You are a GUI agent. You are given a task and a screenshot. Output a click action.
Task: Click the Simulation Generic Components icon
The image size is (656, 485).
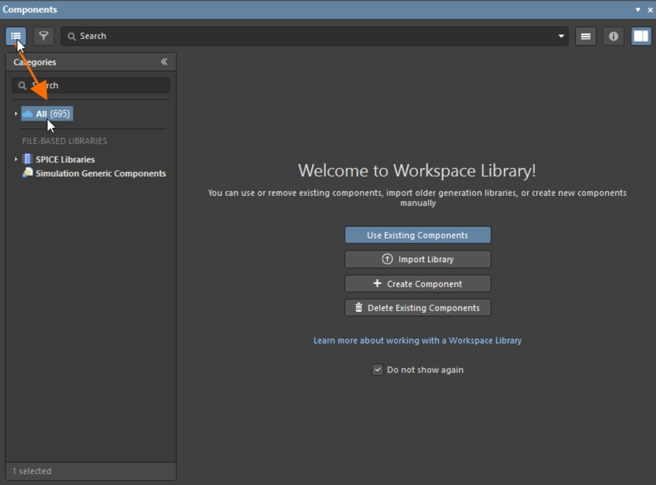[28, 173]
